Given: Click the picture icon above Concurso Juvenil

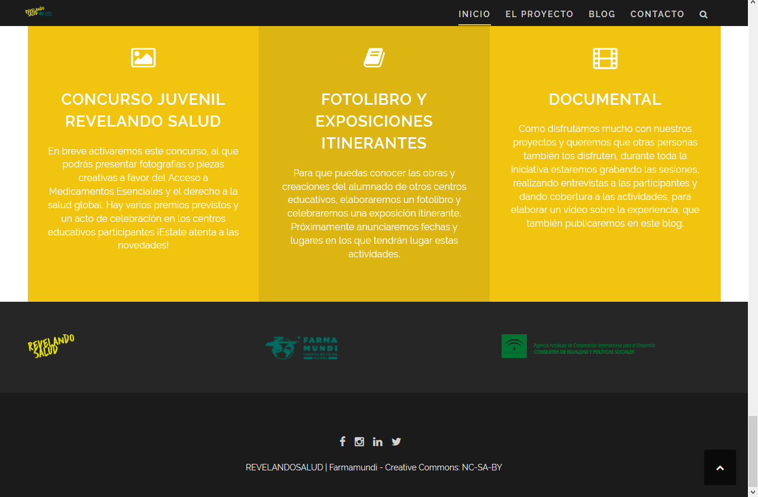Looking at the screenshot, I should coord(143,58).
